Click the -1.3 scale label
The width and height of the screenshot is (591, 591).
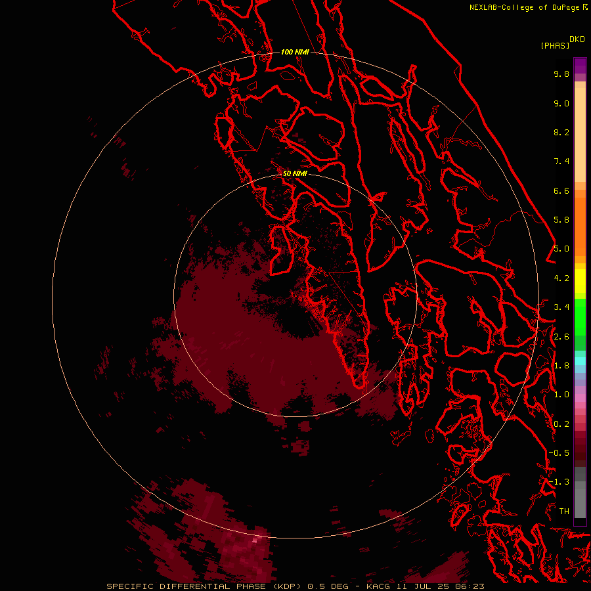[559, 482]
